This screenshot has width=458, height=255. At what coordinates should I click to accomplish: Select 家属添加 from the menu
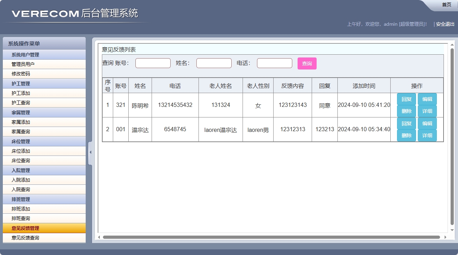[44, 122]
